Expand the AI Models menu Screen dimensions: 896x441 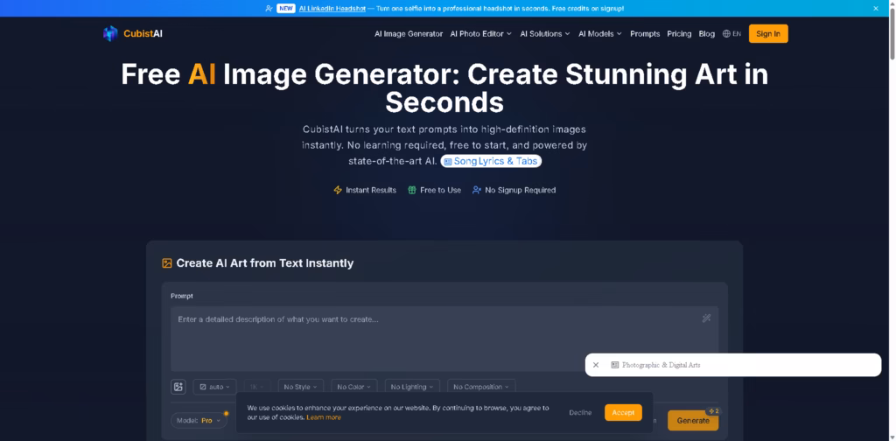(600, 34)
